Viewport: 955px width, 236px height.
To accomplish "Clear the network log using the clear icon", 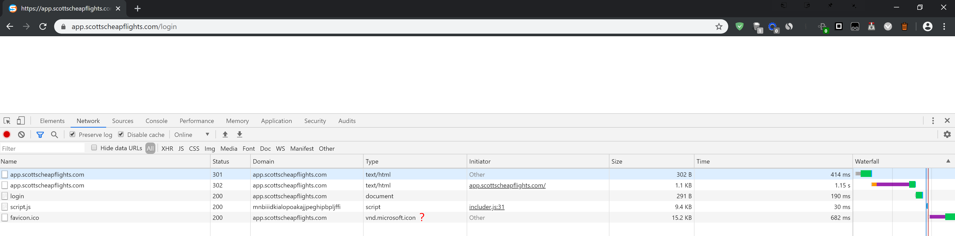I will click(21, 134).
